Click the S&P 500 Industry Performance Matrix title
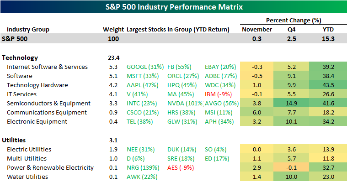Screen dimensions: 347x182 tap(174, 7)
